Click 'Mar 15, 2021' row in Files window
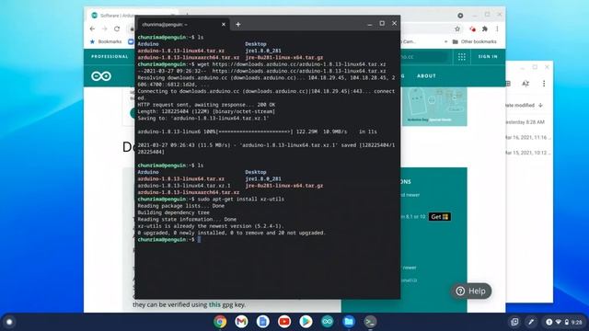 coord(529,153)
